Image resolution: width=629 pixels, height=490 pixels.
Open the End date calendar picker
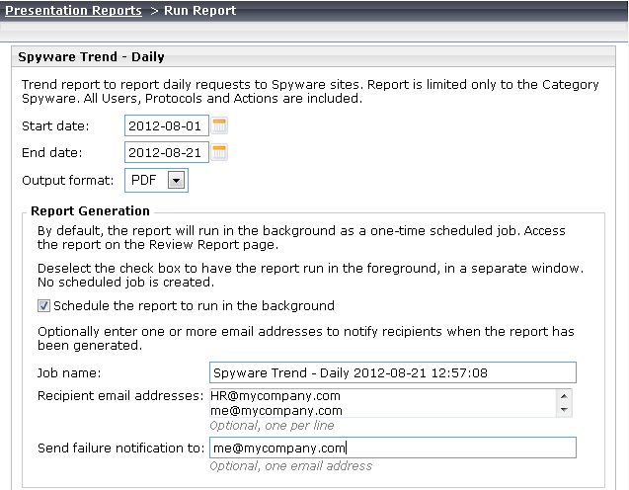pyautogui.click(x=219, y=152)
